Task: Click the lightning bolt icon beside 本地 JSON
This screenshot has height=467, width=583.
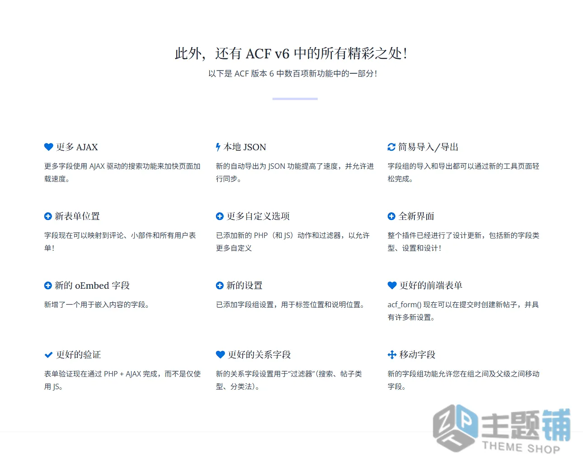Action: [x=218, y=147]
